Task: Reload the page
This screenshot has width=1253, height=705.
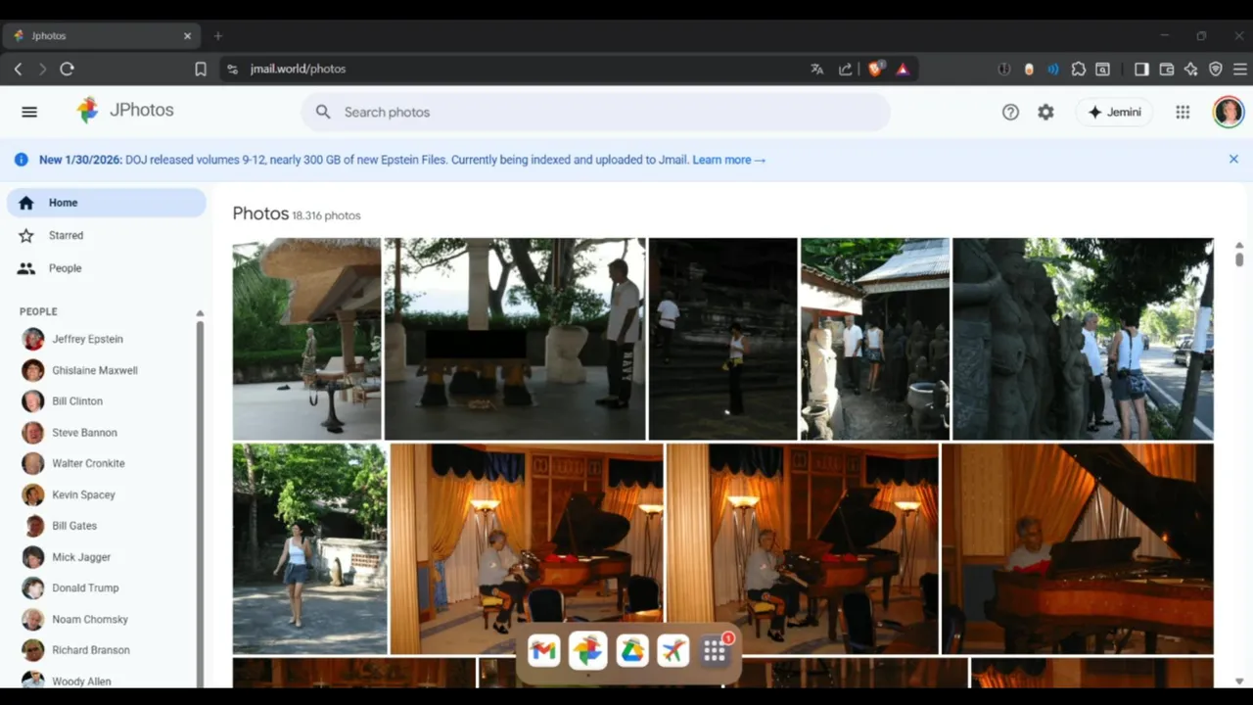Action: pyautogui.click(x=67, y=69)
